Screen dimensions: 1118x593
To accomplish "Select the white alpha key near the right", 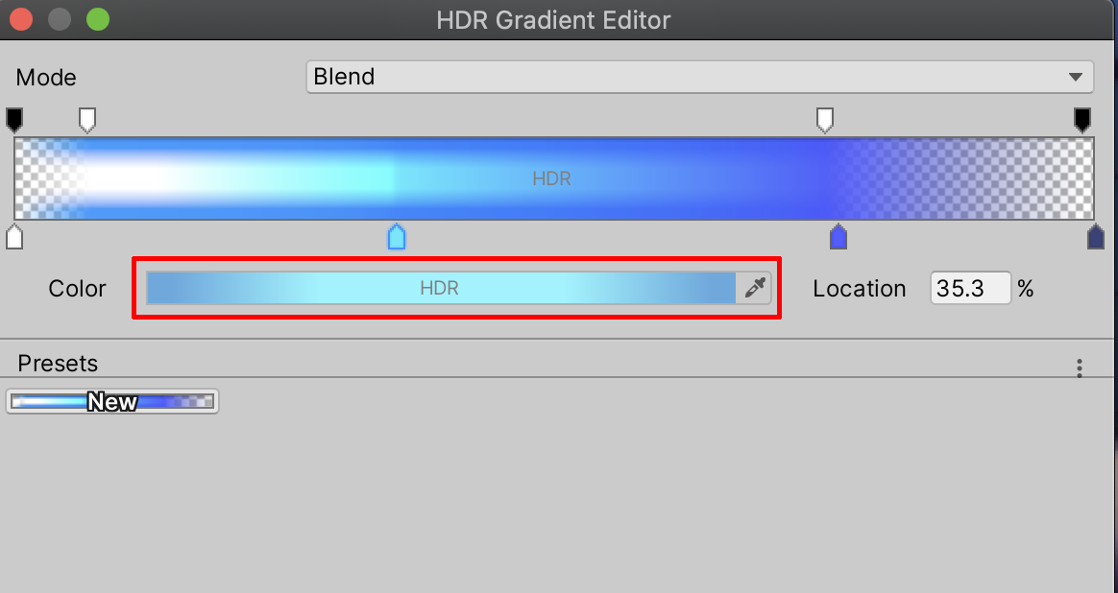I will coord(824,120).
